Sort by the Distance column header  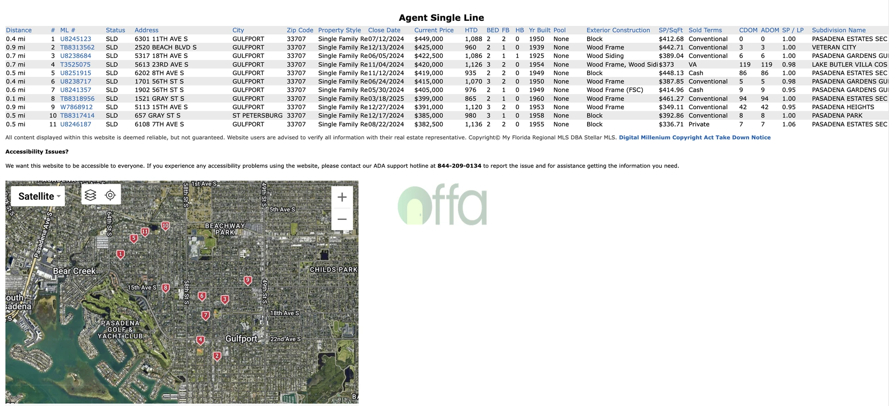point(19,30)
